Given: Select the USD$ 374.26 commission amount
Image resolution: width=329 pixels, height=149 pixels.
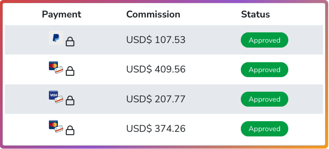Looking at the screenshot, I should [x=156, y=129].
